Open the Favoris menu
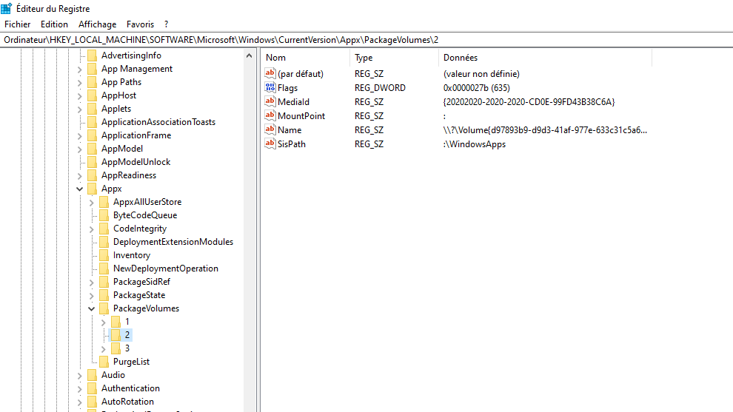733x412 pixels. [x=140, y=24]
